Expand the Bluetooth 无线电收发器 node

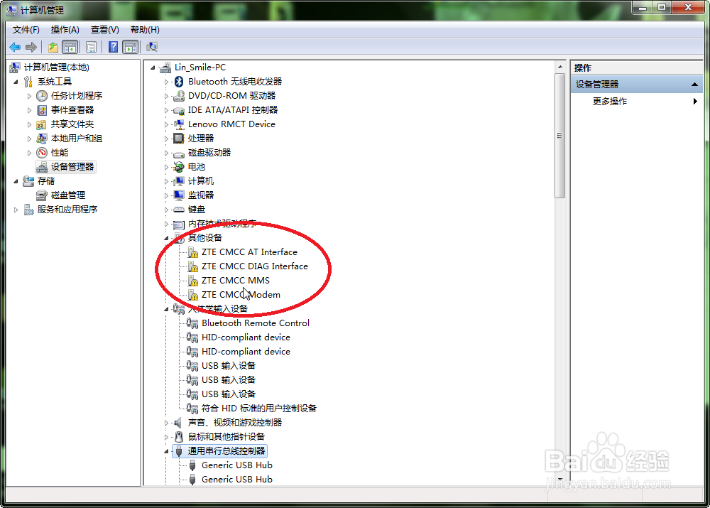coord(167,82)
